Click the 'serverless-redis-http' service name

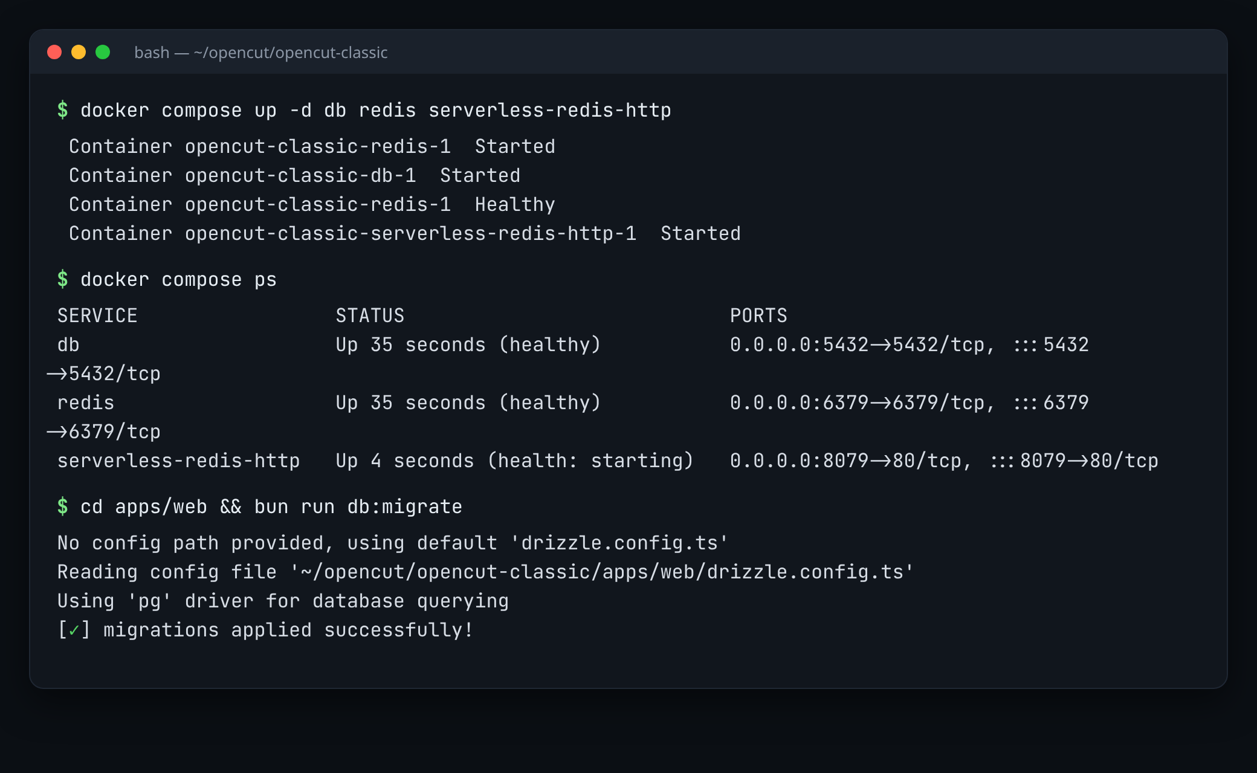point(178,461)
